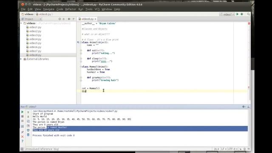Image resolution: width=272 pixels, height=153 pixels.
Task: Click the override gutter icon beside class Animal
Action: (78, 42)
